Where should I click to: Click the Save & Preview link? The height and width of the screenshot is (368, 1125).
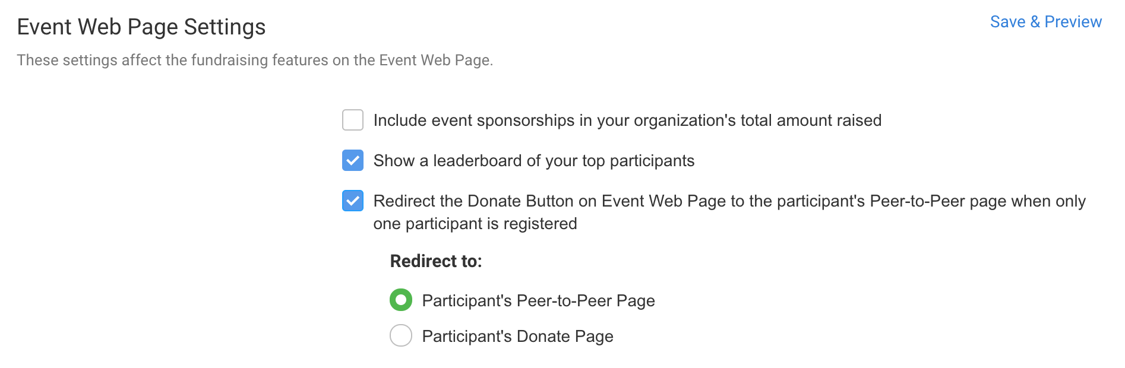[1045, 22]
